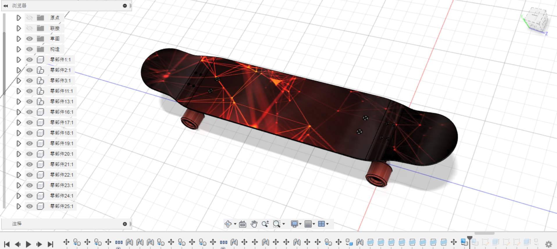Viewport: 557px width, 249px height.
Task: Hide the 构造 folder
Action: (x=29, y=49)
